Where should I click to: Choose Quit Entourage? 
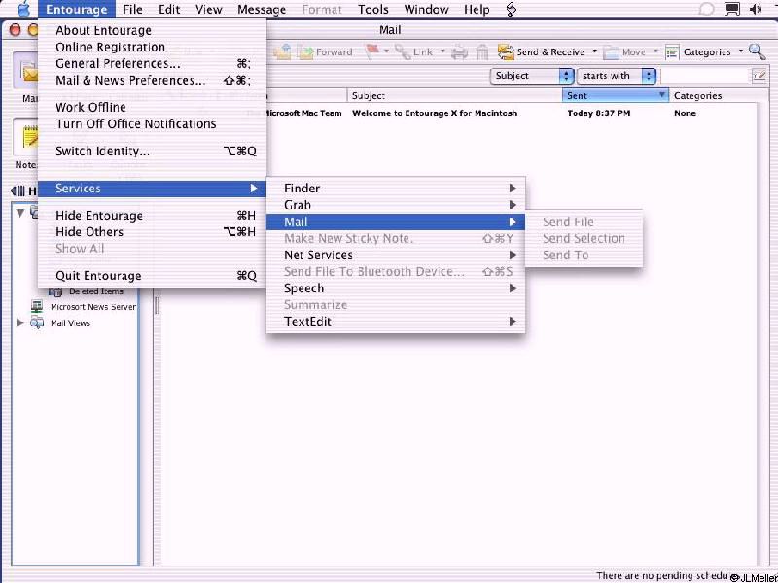(153, 276)
